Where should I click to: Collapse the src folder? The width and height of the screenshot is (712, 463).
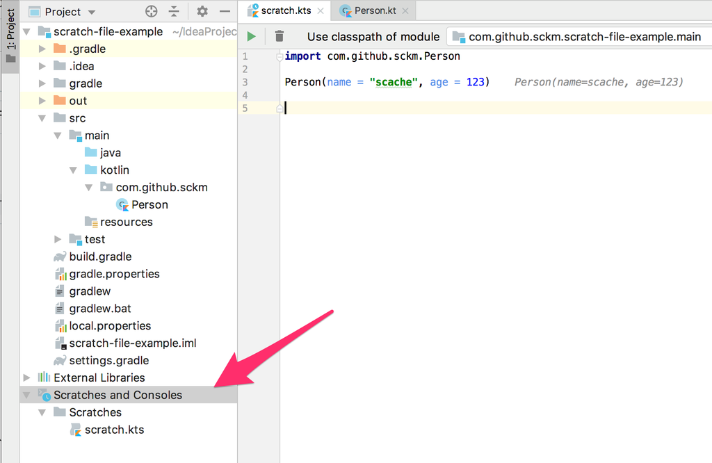(x=42, y=118)
